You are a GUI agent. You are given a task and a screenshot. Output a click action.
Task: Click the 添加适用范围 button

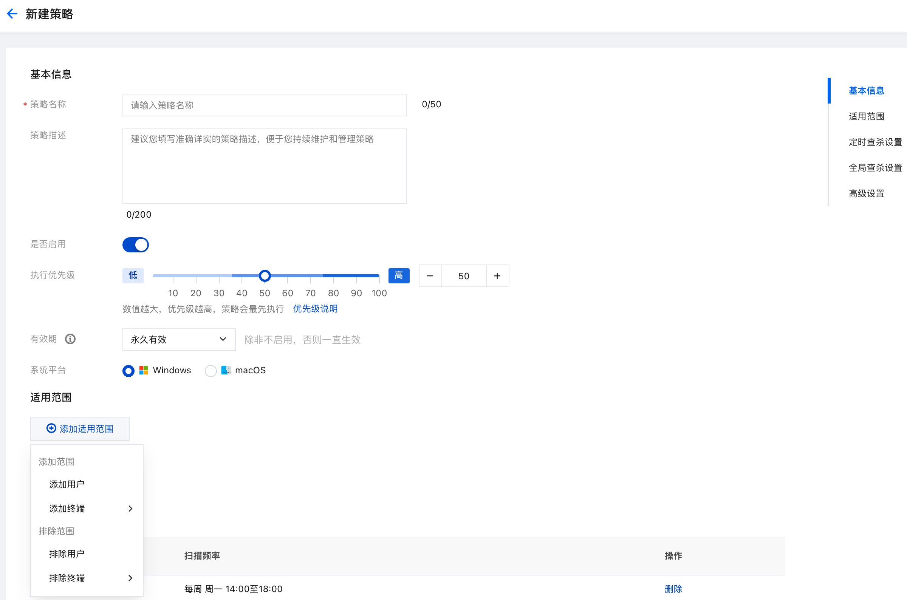(x=80, y=428)
